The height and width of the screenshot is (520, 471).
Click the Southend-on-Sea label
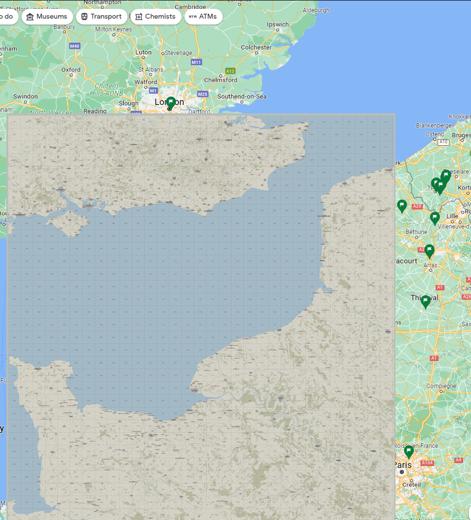point(242,97)
